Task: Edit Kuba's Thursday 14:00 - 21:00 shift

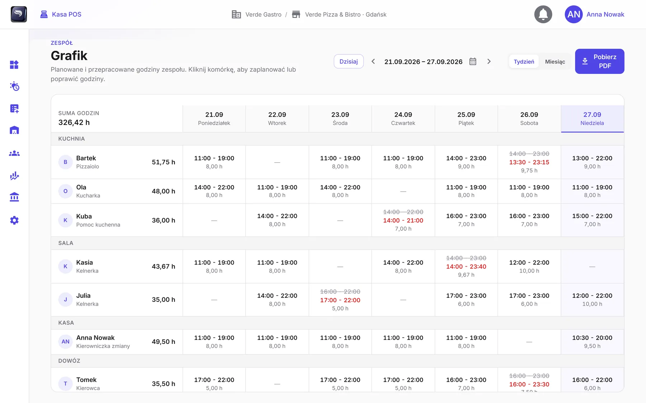Action: coord(403,220)
